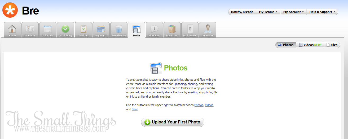This screenshot has width=348, height=139.
Task: Follow the Photos link in the description
Action: coord(199,105)
